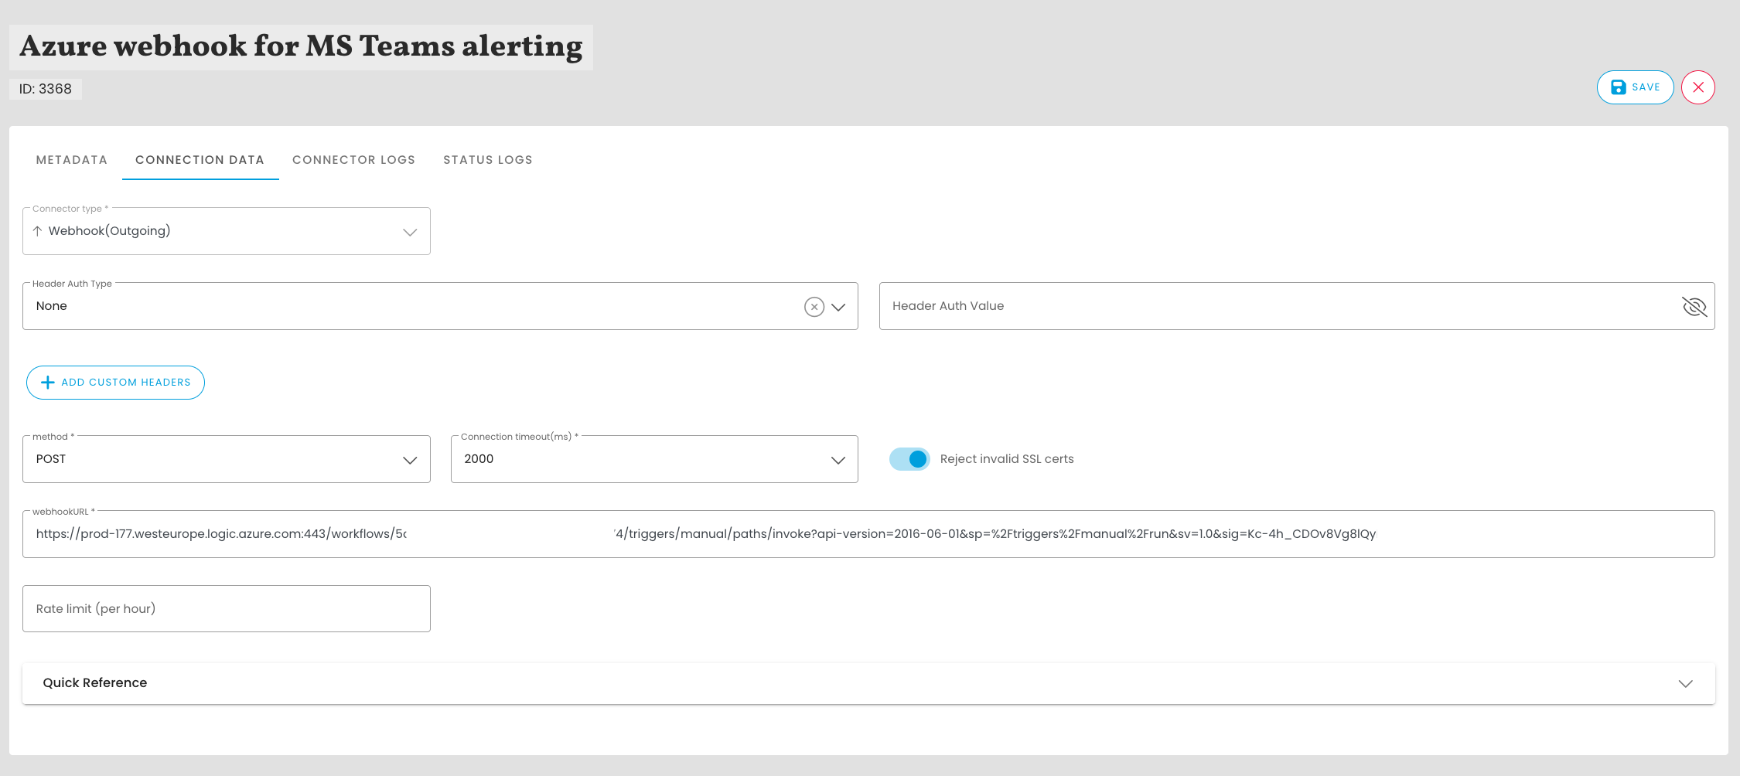This screenshot has height=776, width=1740.
Task: Toggle Header Auth Value visibility eye icon
Action: tap(1694, 307)
